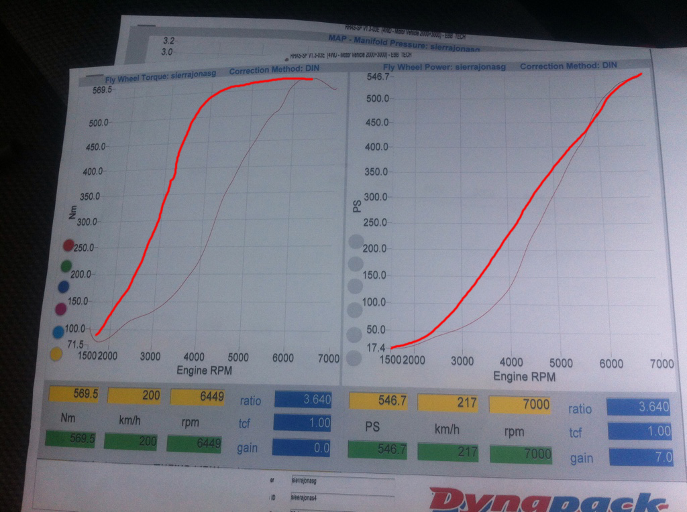This screenshot has width=687, height=512.
Task: Click the 'tcf' label in the power panel
Action: pyautogui.click(x=575, y=433)
